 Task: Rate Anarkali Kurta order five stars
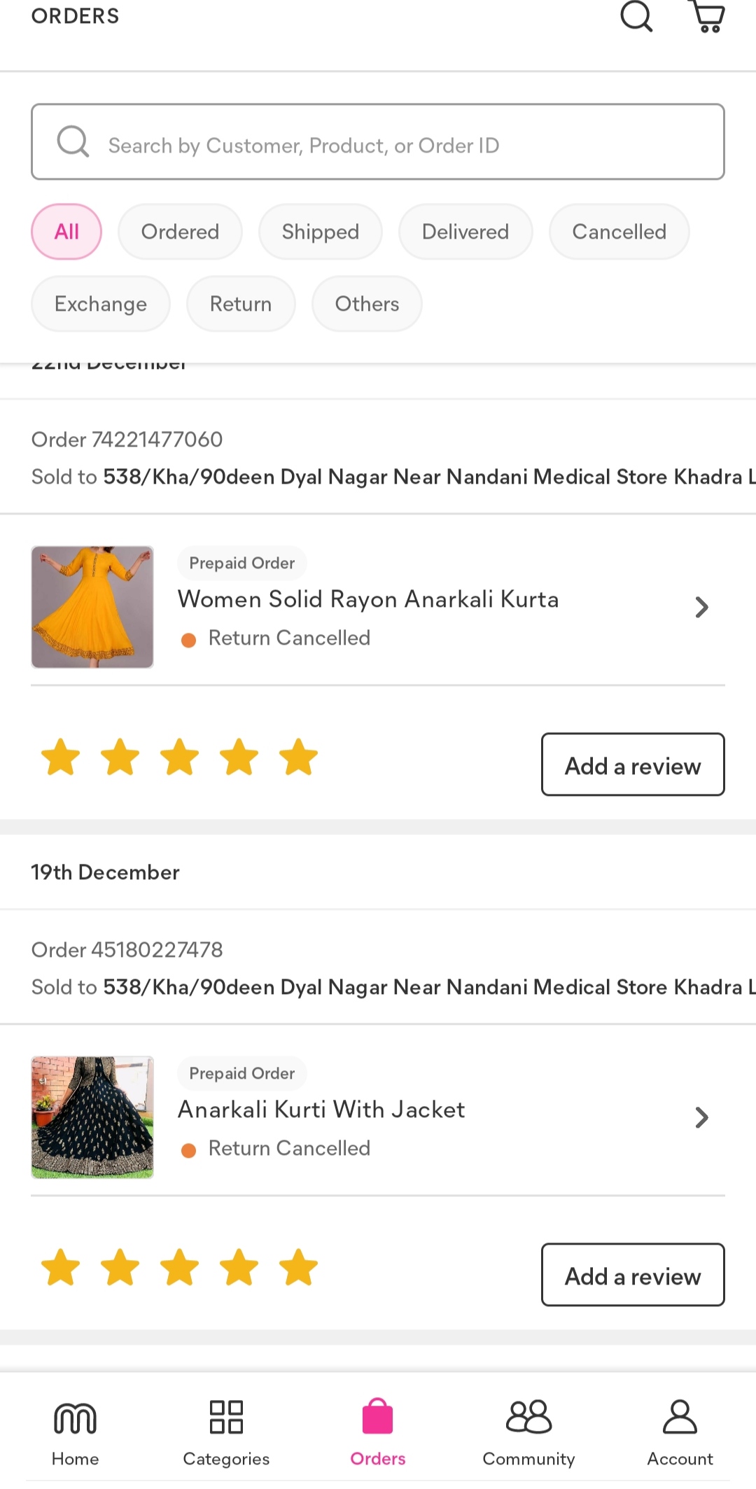pos(298,757)
